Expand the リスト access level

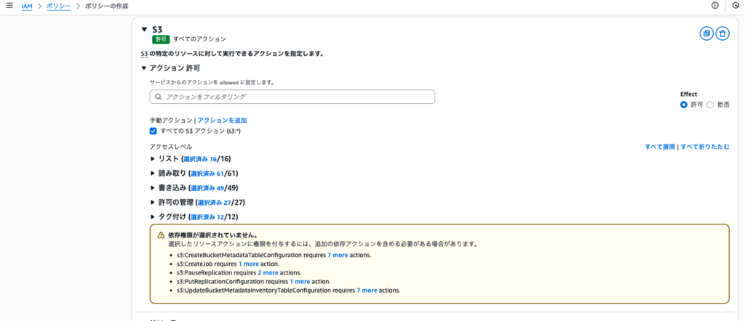(154, 159)
